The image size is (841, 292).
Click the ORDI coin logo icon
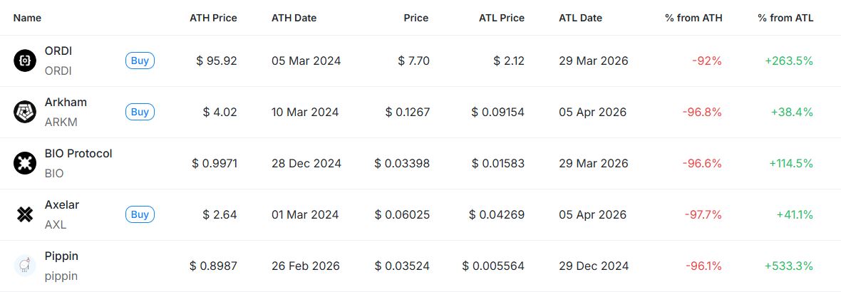(x=25, y=61)
